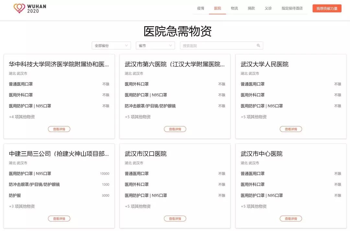Screen dimensions: 350x231
Task: Open the 义诊 section
Action: tap(268, 8)
